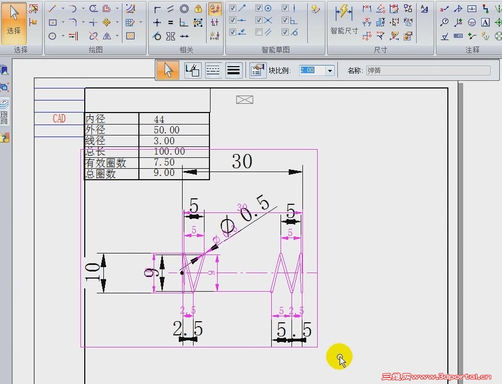The image size is (502, 384).
Task: Expand the Line tool dropdown arrow
Action: 63,9
